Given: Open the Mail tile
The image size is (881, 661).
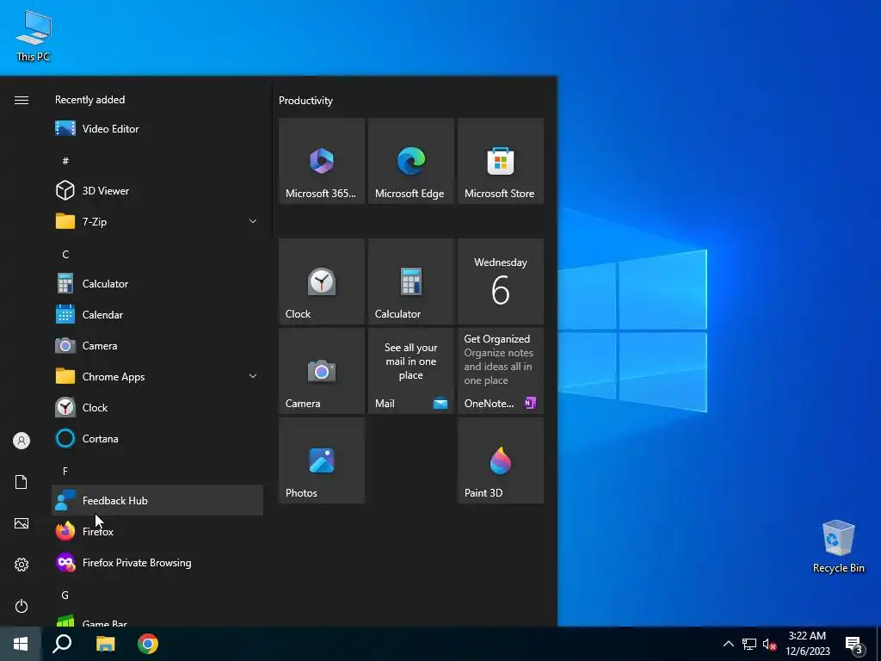Looking at the screenshot, I should coord(410,371).
